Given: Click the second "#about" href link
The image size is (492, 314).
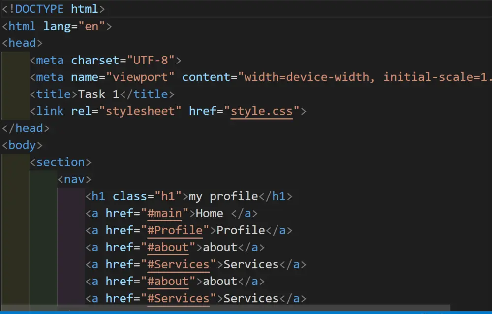Looking at the screenshot, I should pyautogui.click(x=169, y=281).
